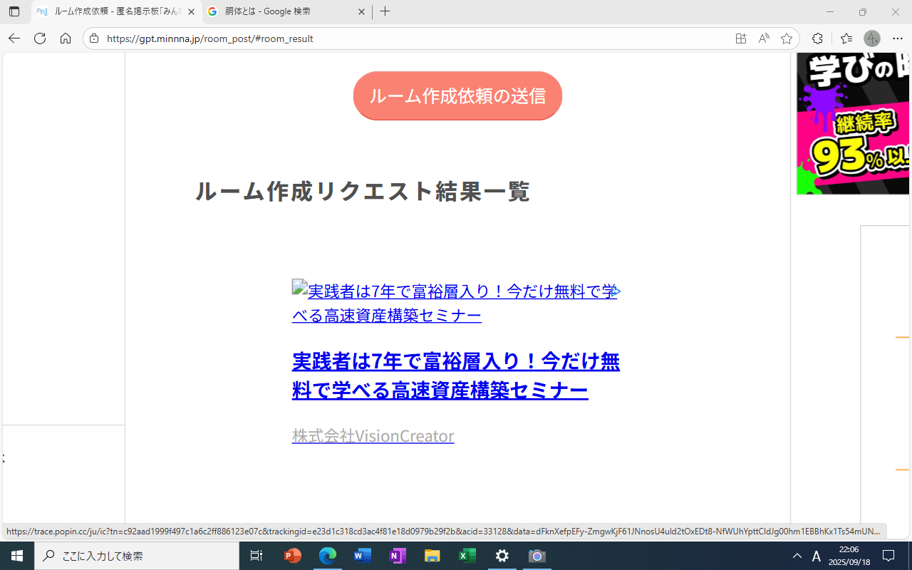Open a new tab with plus button
Screen dimensions: 912x570
pos(385,12)
